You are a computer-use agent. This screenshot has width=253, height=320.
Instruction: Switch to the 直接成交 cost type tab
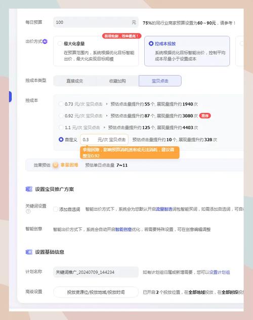tap(74, 81)
